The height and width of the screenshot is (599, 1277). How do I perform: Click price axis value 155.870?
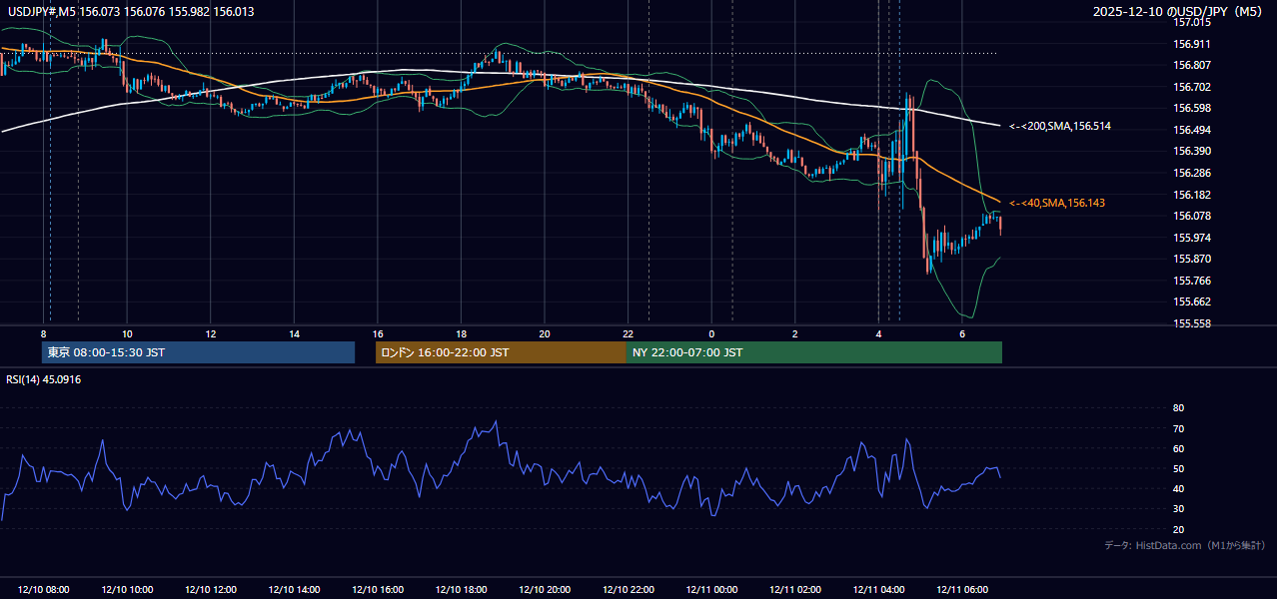[1192, 259]
